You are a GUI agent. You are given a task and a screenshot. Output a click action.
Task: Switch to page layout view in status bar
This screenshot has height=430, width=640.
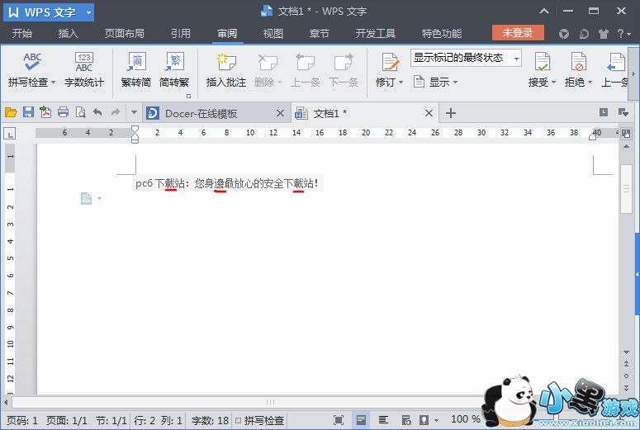pos(361,421)
